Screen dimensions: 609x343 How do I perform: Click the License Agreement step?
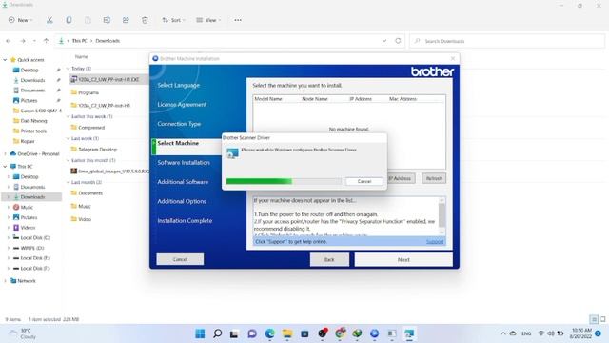pyautogui.click(x=182, y=105)
